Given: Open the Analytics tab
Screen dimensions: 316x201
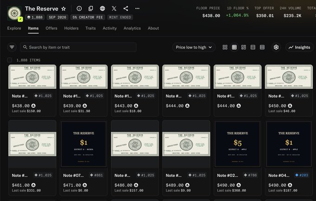Looking at the screenshot, I should pos(132,28).
